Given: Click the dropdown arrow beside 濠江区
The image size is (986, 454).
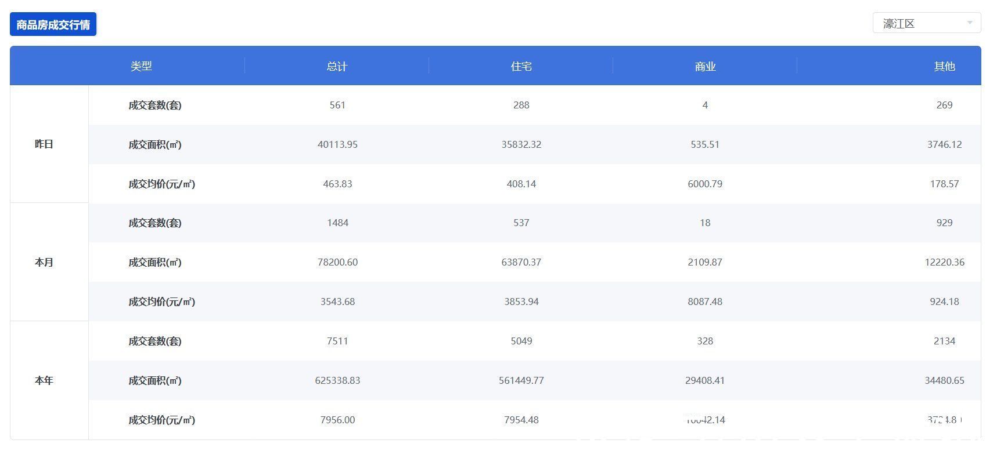Looking at the screenshot, I should (x=969, y=23).
